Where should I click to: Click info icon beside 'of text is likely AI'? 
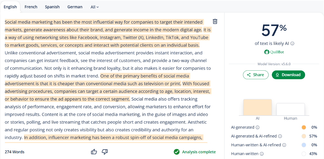[x=292, y=43]
